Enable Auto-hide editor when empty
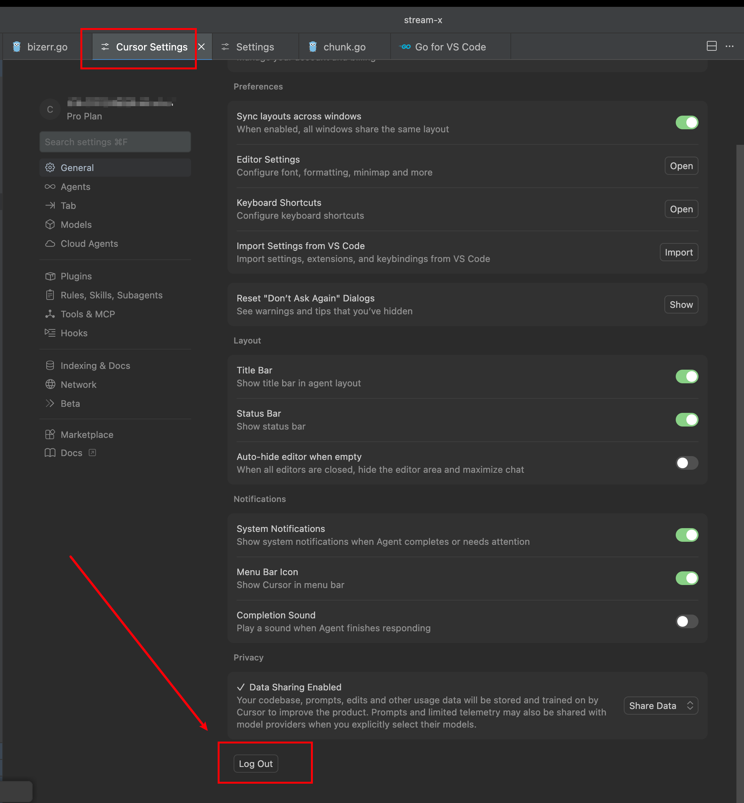This screenshot has height=803, width=744. tap(686, 463)
